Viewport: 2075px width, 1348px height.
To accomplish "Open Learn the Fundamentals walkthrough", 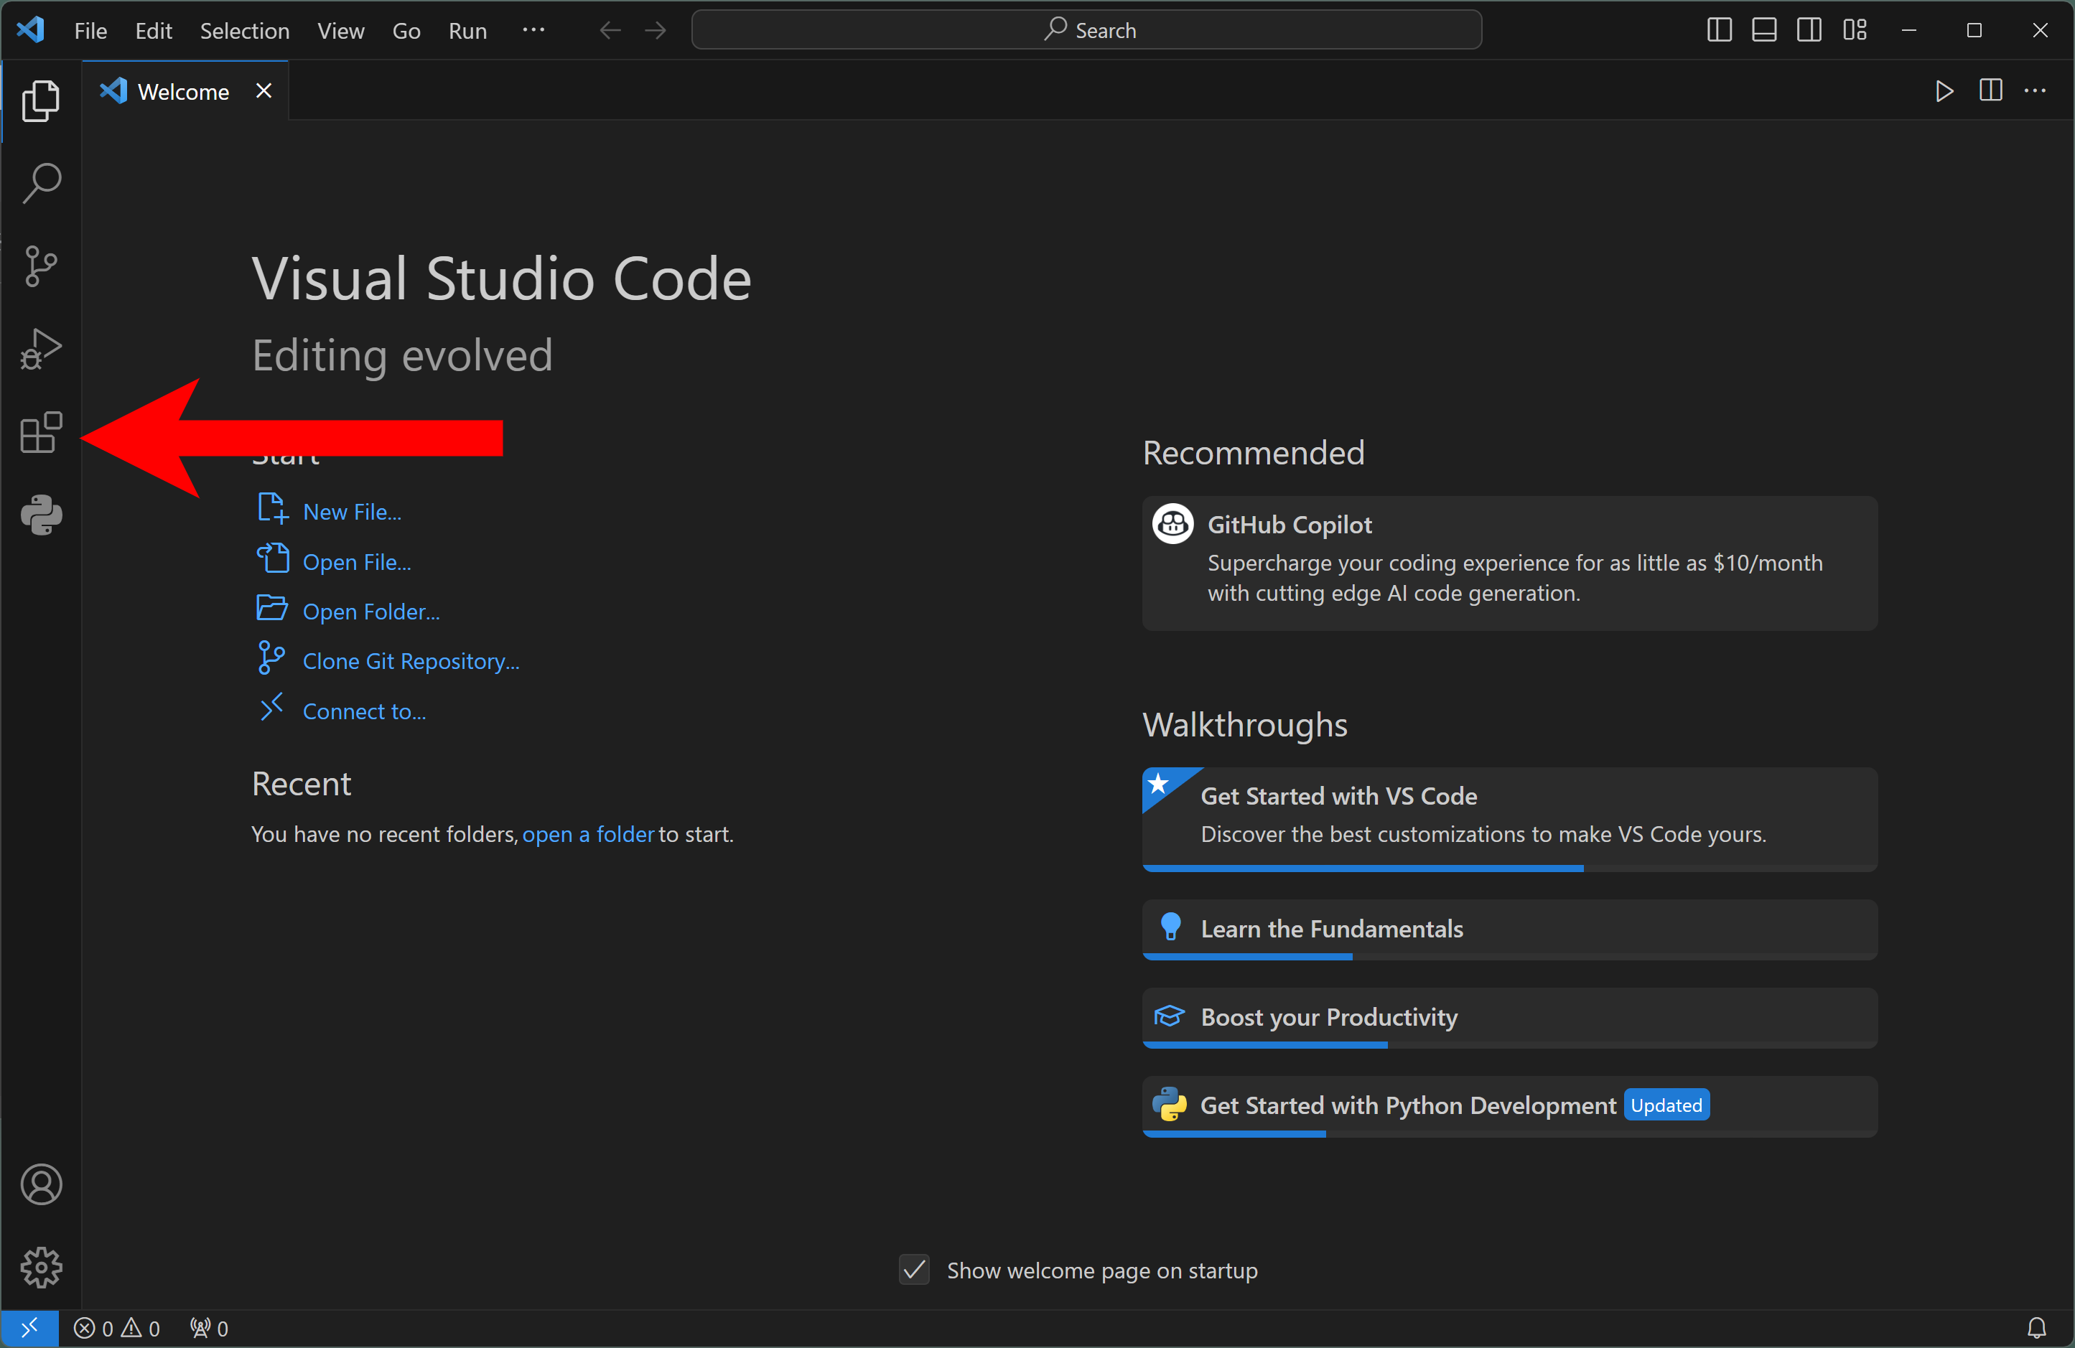I will point(1509,929).
